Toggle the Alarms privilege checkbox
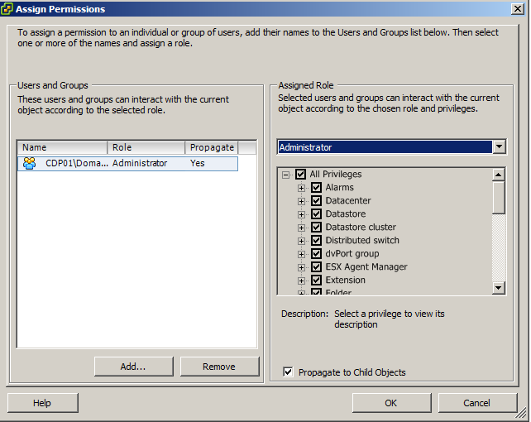531x422 pixels. coord(316,188)
